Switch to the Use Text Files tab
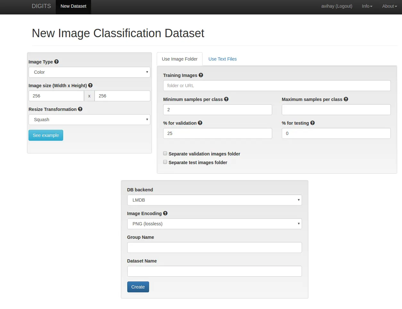 tap(222, 59)
